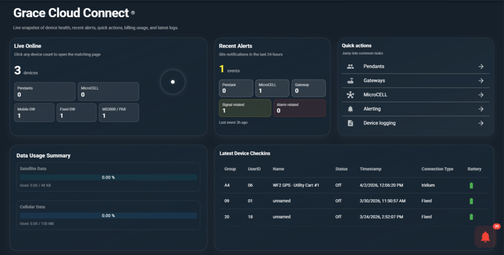Viewport: 504px width, 255px height.
Task: Open Pendants quick action
Action: tap(415, 66)
